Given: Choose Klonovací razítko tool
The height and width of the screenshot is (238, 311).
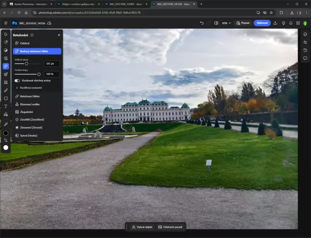Looking at the screenshot, I should click(x=37, y=104).
